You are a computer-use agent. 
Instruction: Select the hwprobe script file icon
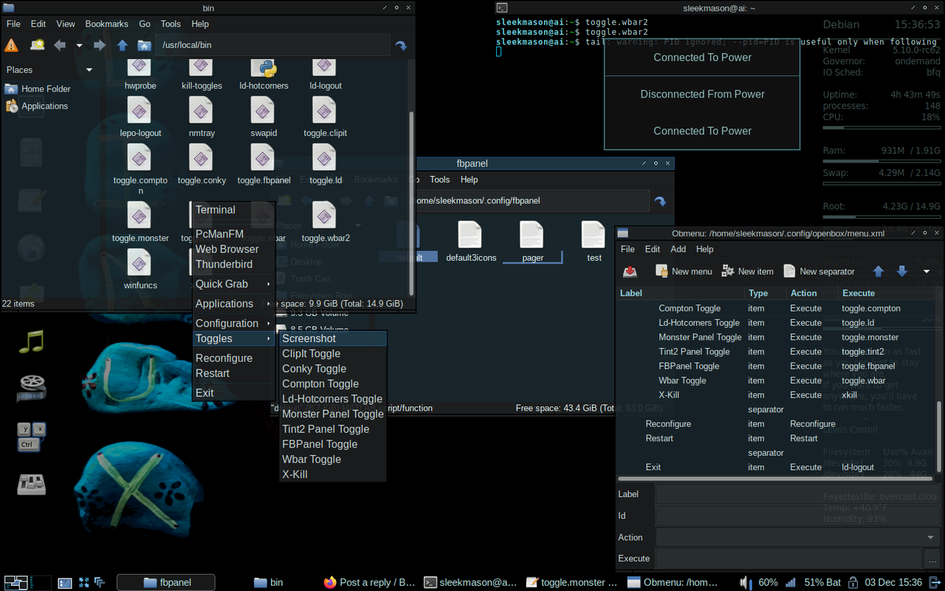[140, 68]
